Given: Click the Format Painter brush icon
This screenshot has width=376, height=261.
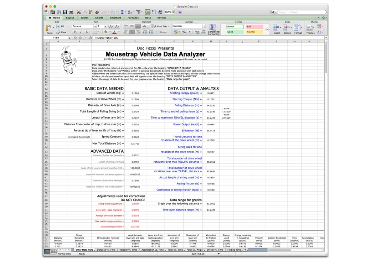Looking at the screenshot, I should coord(97,12).
